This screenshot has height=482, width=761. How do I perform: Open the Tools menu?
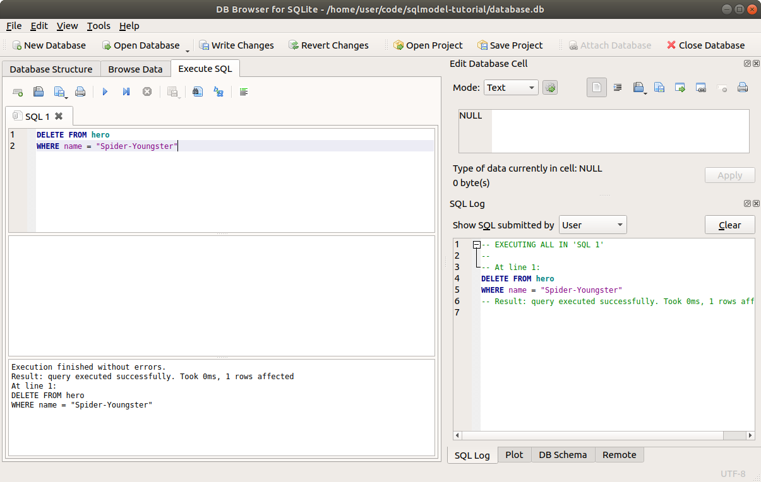pos(99,26)
